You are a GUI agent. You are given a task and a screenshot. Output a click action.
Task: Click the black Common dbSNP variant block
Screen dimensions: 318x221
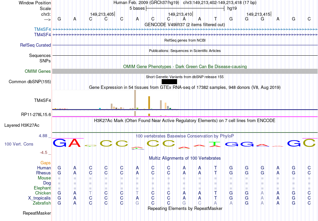[169, 81]
